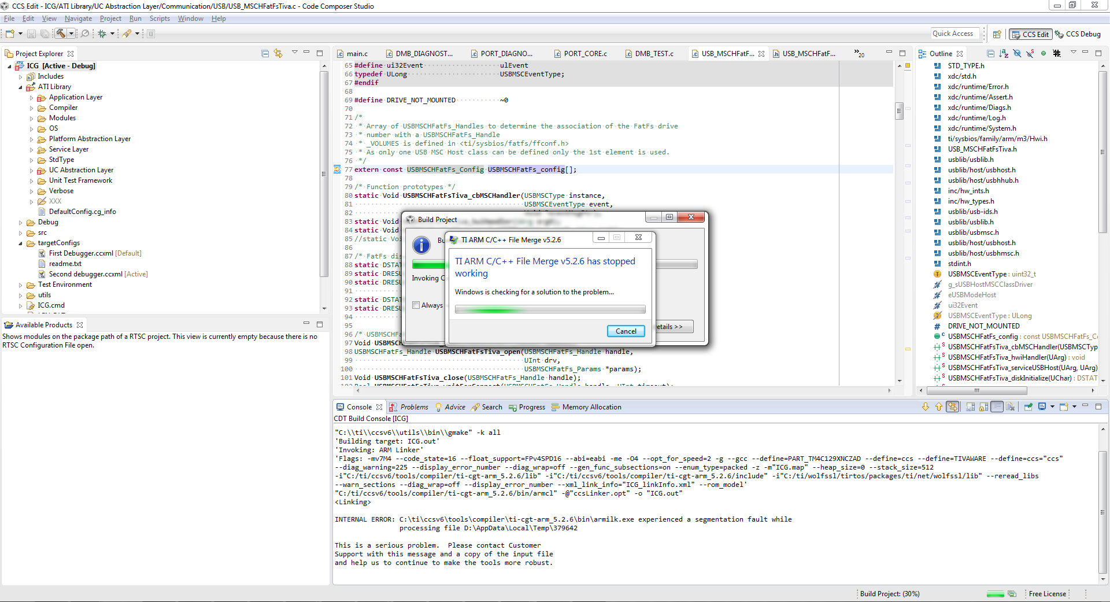The width and height of the screenshot is (1110, 602).
Task: Select First Debugger.ccxml in project tree
Action: tap(90, 254)
